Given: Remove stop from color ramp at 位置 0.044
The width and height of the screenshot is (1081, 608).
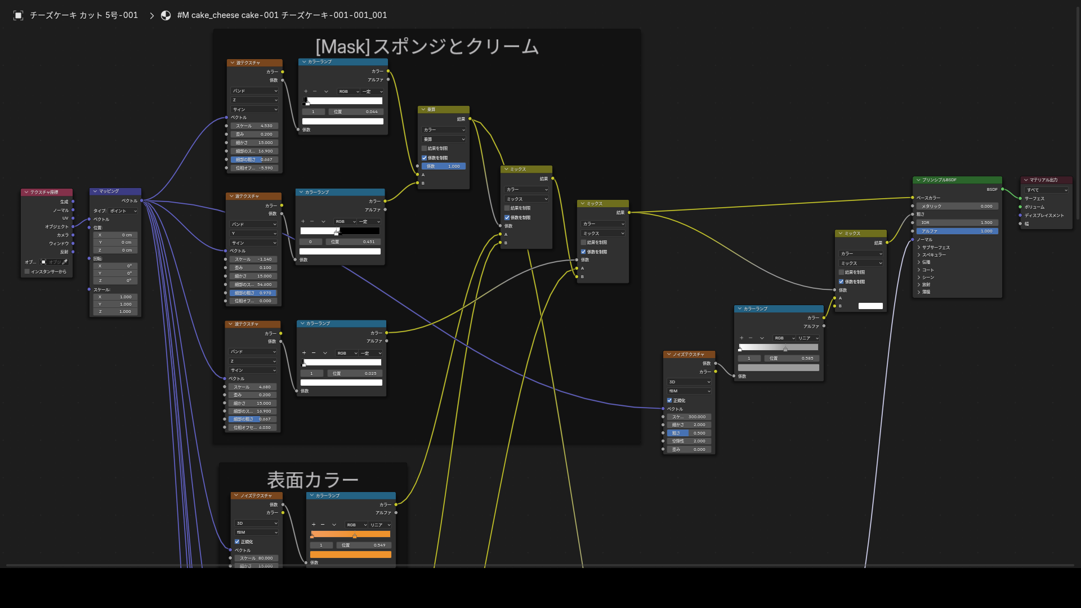Looking at the screenshot, I should pos(315,91).
